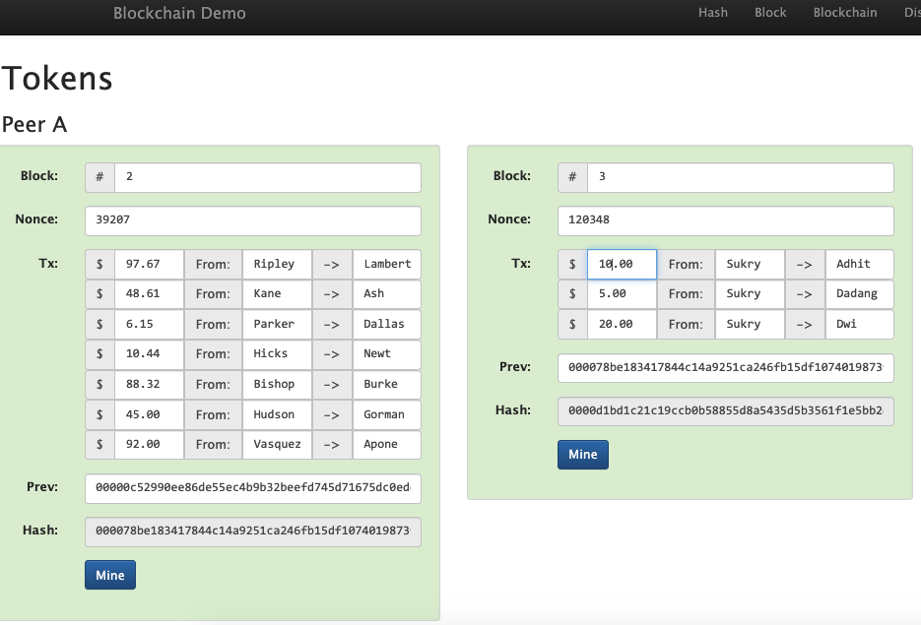The width and height of the screenshot is (921, 625).
Task: Click the Peer A heading
Action: (34, 124)
